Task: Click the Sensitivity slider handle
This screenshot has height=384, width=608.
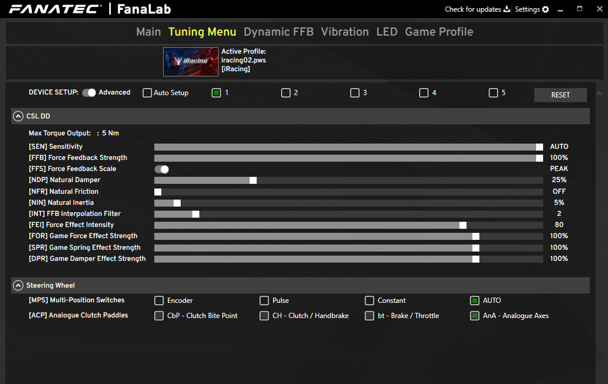Action: click(x=540, y=147)
